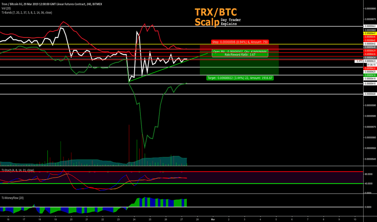Click the red 0.00000632 price label

tap(370, 68)
